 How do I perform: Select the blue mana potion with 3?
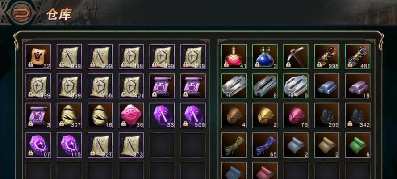point(265,56)
